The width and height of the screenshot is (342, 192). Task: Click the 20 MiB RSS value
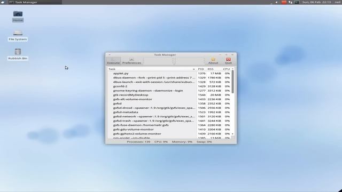[215, 95]
